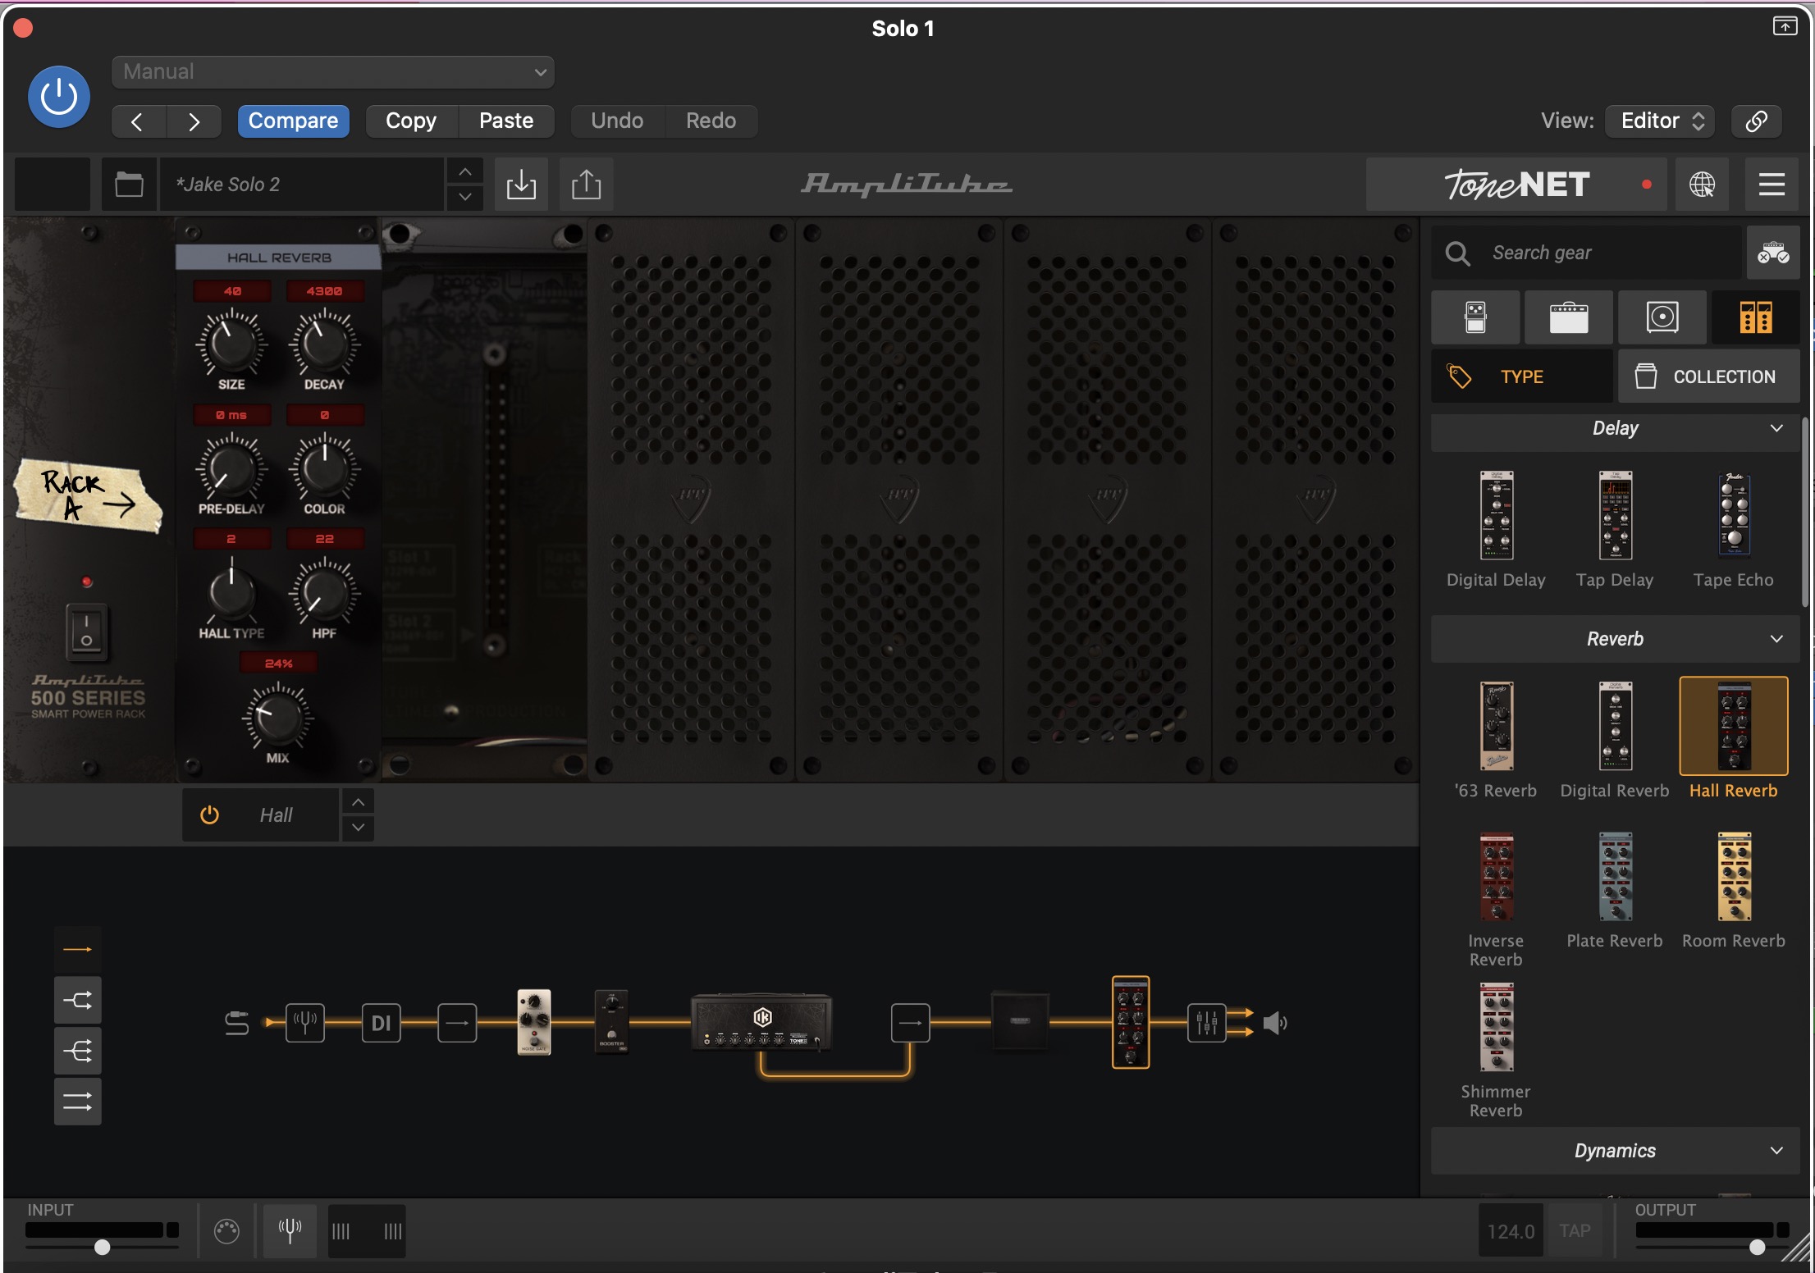Image resolution: width=1815 pixels, height=1273 pixels.
Task: Click the DI block in signal chain
Action: (381, 1023)
